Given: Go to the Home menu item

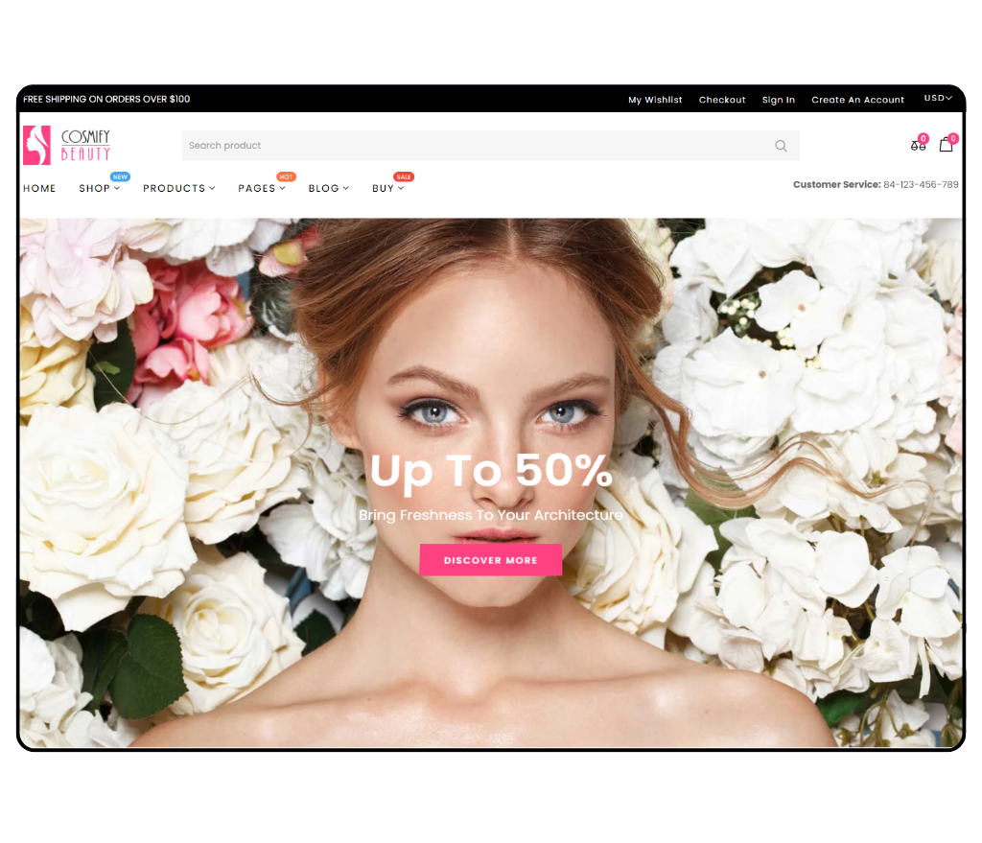Looking at the screenshot, I should pos(39,189).
